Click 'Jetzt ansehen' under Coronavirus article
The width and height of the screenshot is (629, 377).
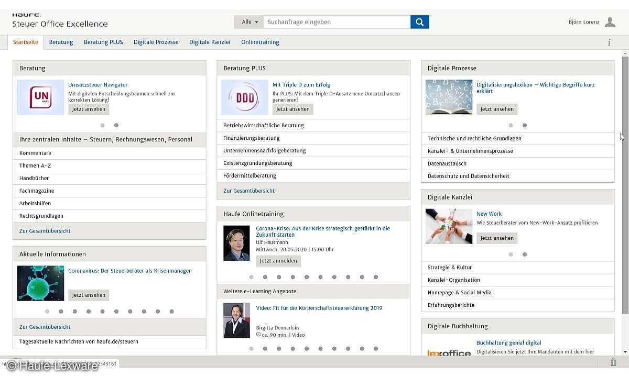89,295
